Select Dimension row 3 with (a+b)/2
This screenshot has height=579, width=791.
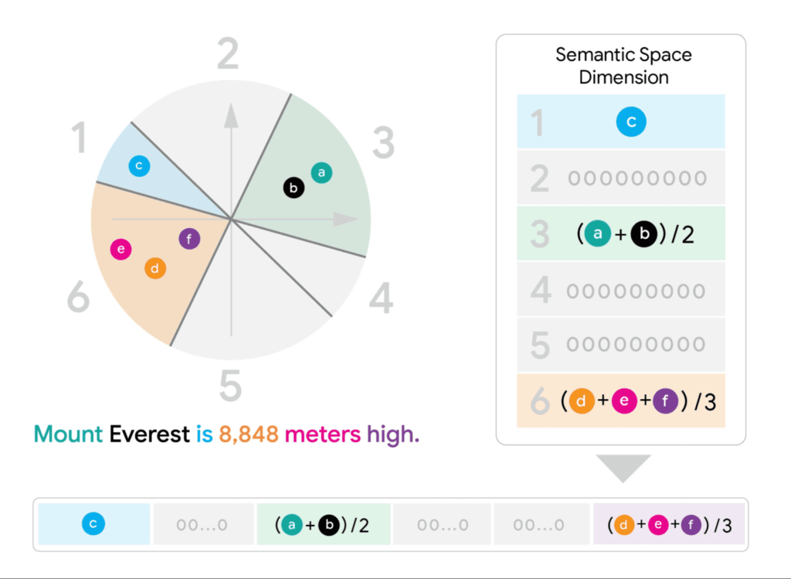point(621,233)
